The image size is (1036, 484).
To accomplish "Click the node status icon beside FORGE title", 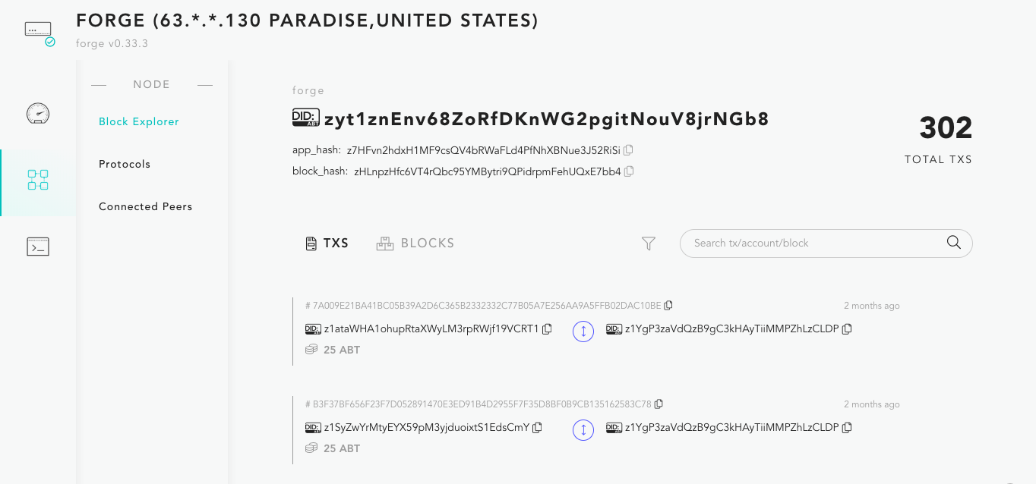I will coord(38,32).
